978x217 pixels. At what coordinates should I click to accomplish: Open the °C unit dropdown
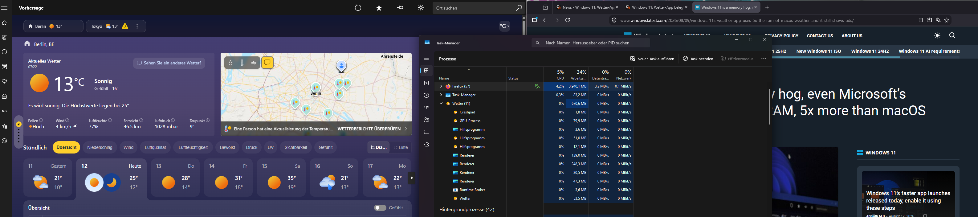pos(504,26)
